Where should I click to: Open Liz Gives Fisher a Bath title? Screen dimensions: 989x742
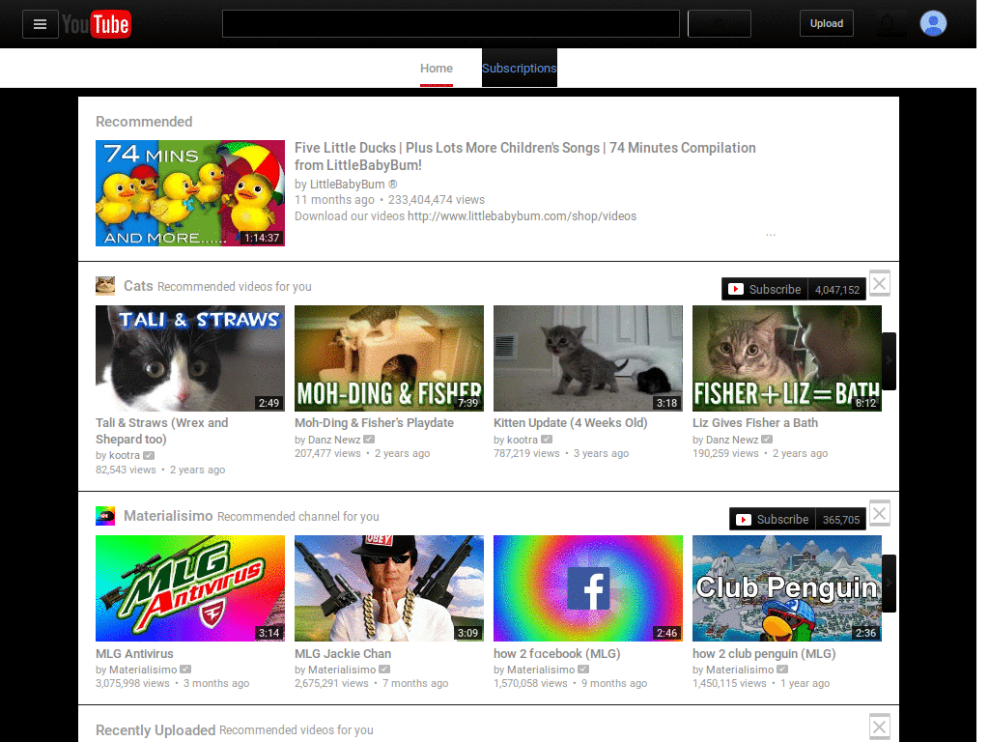coord(755,423)
